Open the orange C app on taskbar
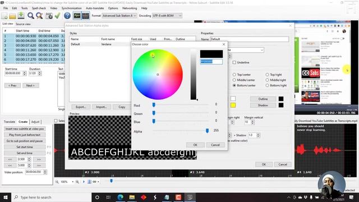 click(x=178, y=197)
